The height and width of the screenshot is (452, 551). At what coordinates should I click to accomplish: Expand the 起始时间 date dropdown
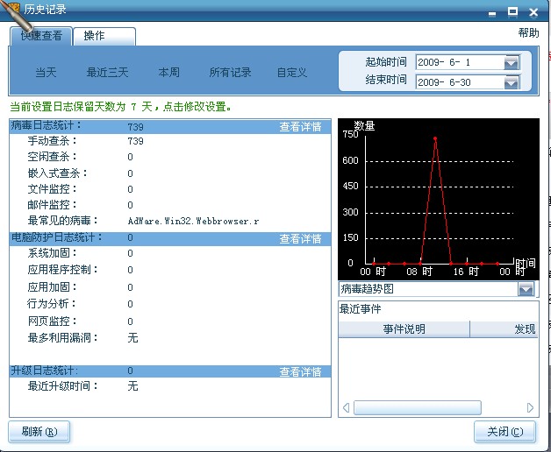512,63
